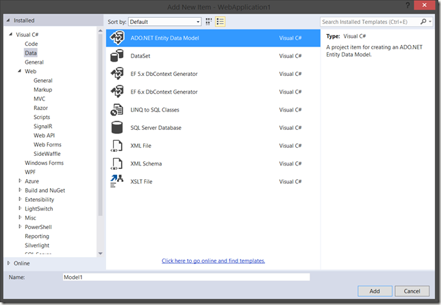Click the DataSet template icon

(117, 55)
